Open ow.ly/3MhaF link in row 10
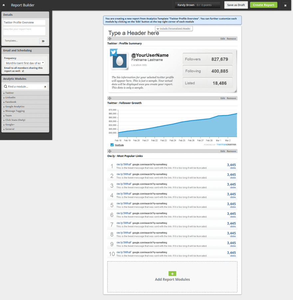The height and width of the screenshot is (300, 293). [x=124, y=252]
